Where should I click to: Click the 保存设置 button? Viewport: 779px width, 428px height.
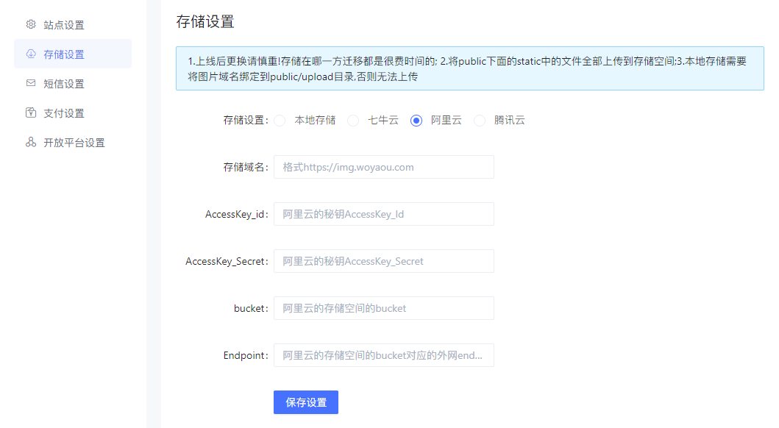point(306,402)
